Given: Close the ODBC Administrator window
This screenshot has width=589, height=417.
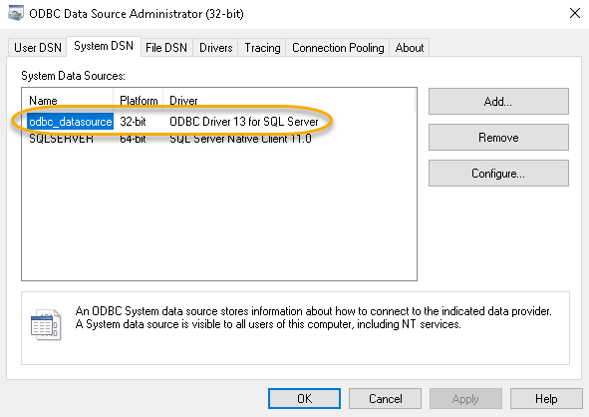Looking at the screenshot, I should 575,14.
